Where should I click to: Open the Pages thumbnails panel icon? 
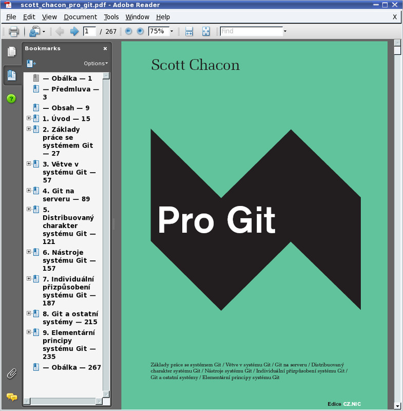click(11, 51)
